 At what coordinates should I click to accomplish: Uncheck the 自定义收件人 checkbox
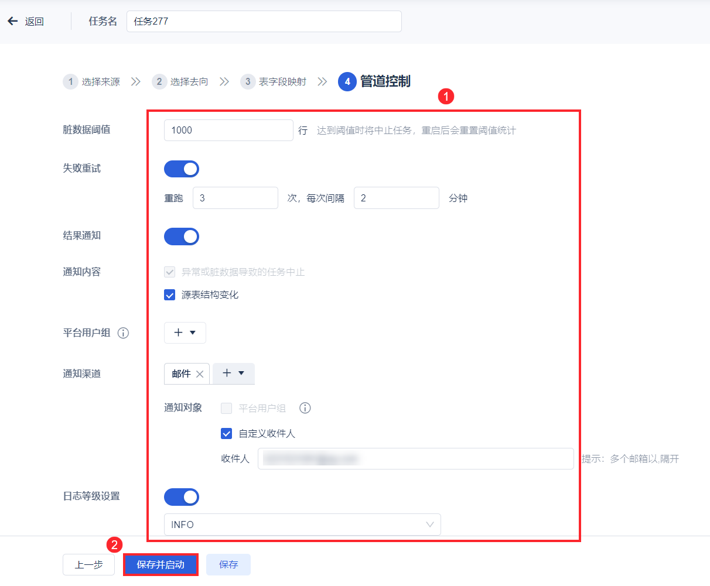click(227, 434)
